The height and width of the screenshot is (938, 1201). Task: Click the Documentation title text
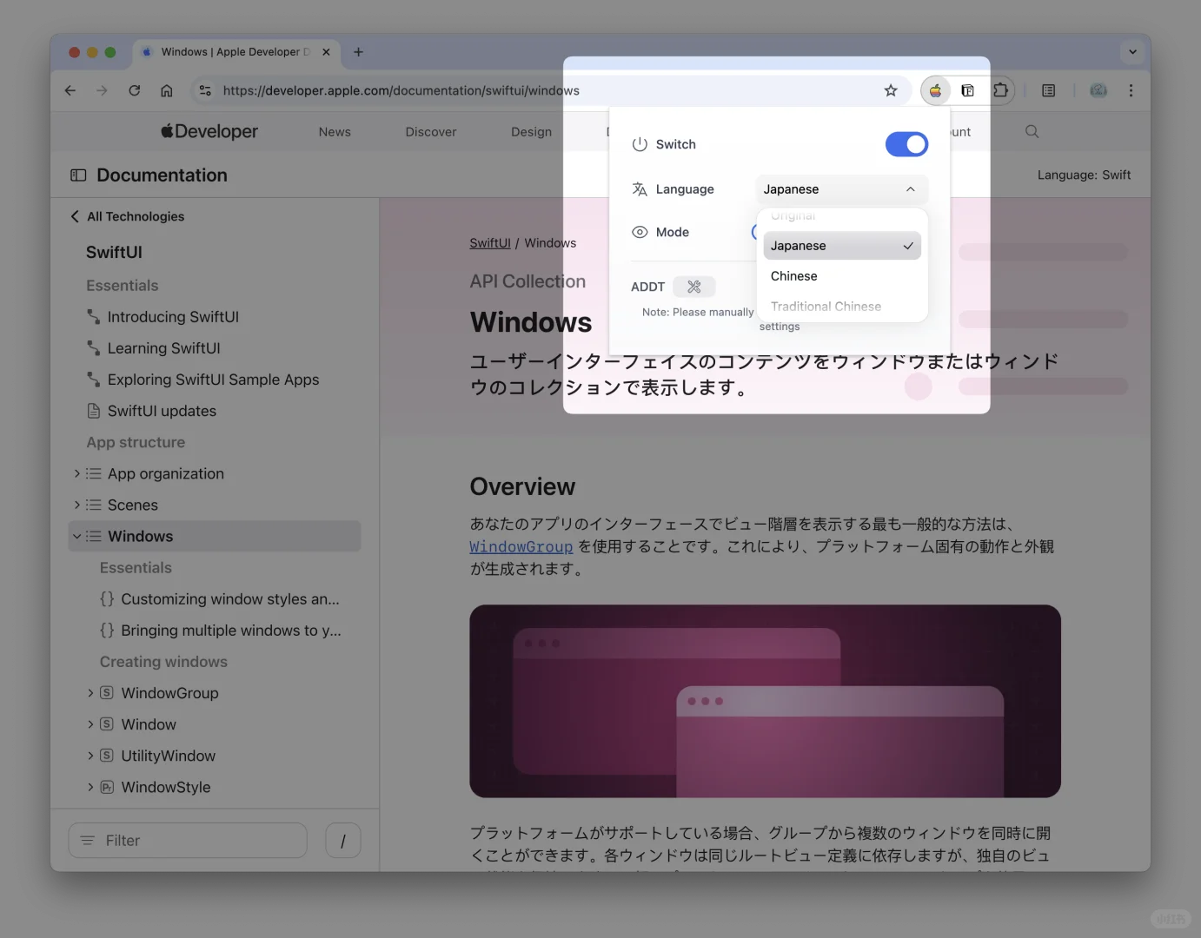[x=162, y=175]
